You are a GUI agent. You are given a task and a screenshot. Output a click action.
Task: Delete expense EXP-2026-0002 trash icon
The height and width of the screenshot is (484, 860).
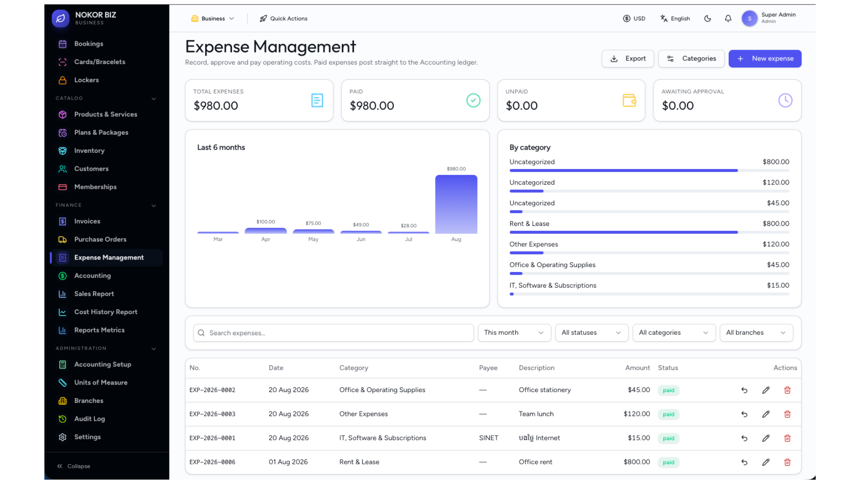tap(787, 390)
